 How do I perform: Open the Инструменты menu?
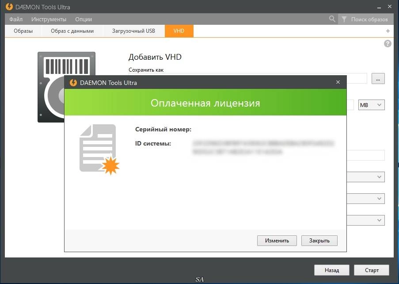coord(49,19)
